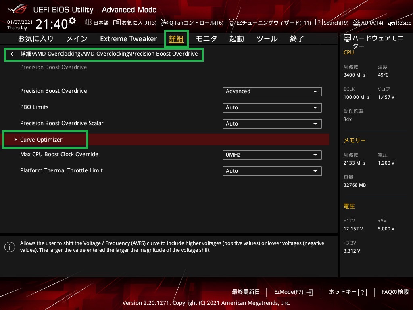
Task: Open the Platform Thermal Throttle Limit dropdown
Action: (272, 171)
